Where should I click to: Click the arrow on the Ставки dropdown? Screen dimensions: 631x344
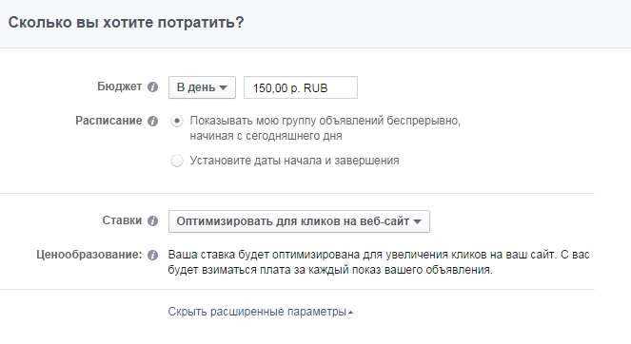point(417,221)
